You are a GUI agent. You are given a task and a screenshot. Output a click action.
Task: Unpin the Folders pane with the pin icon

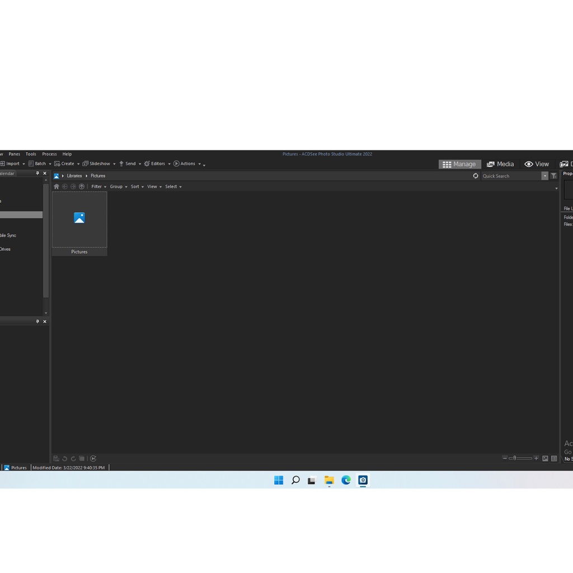tap(37, 173)
